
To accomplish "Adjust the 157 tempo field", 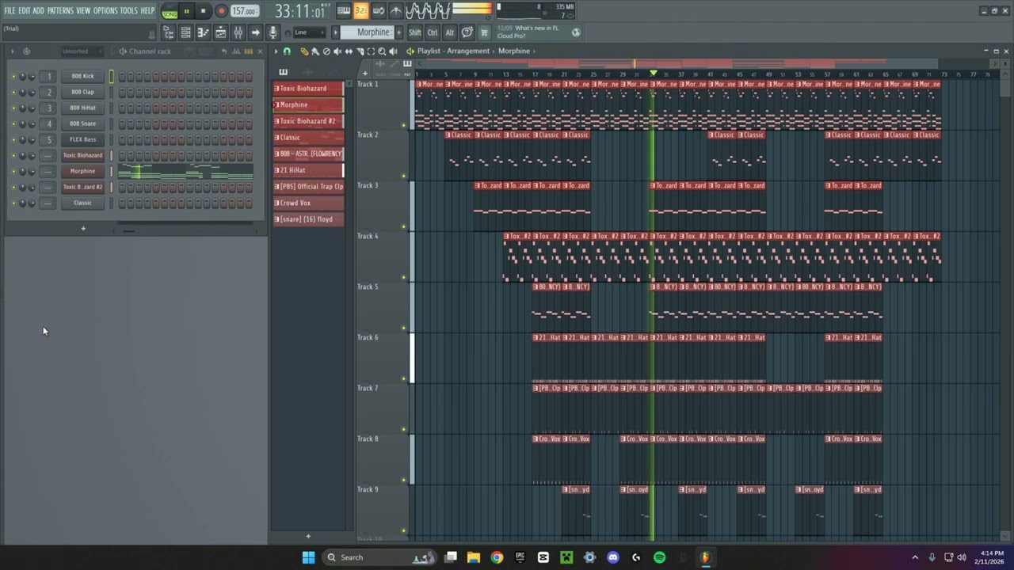I will click(x=245, y=11).
